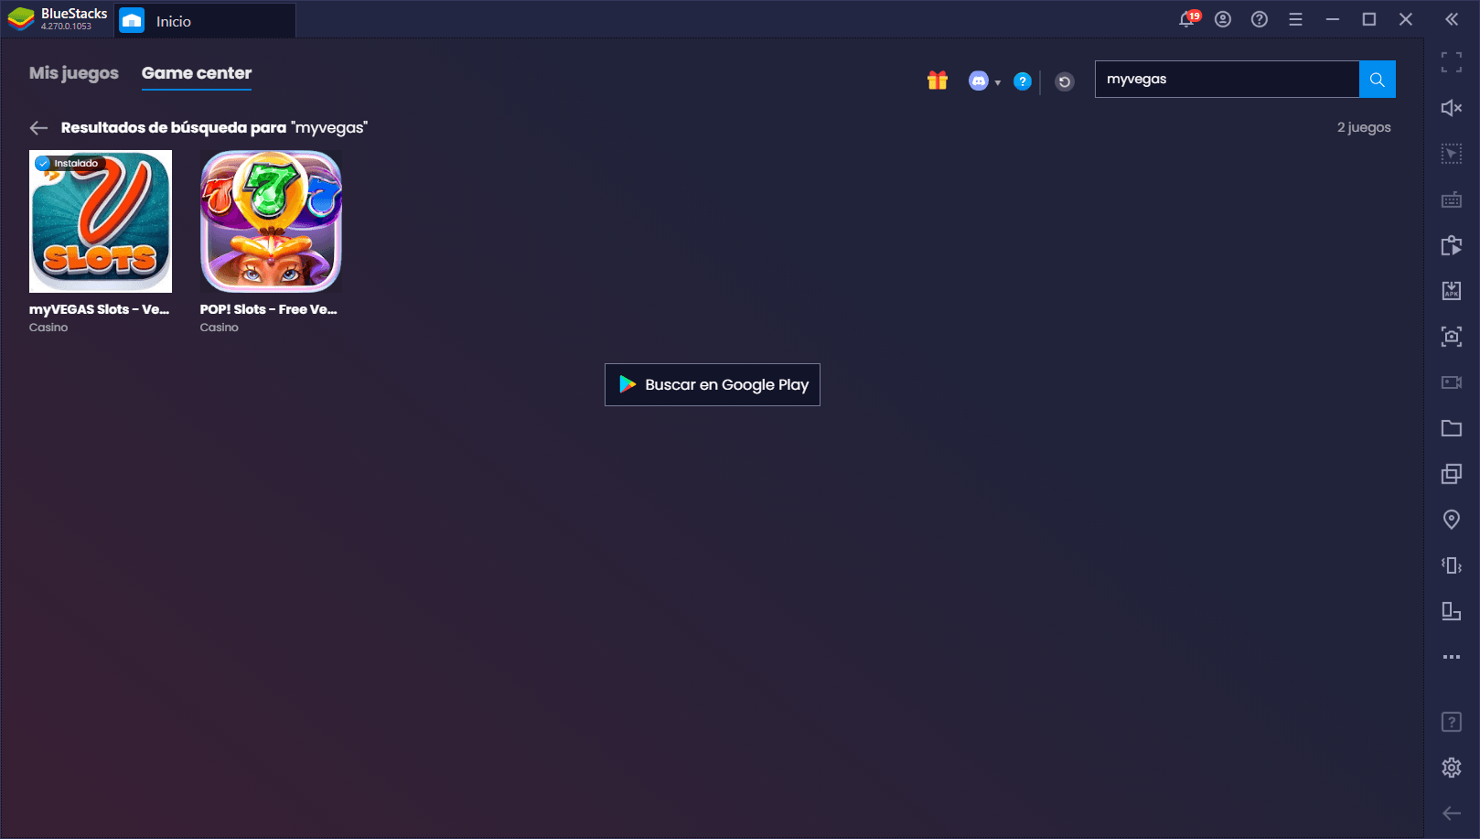Click the 'Instalado' badge on myVEGAS
Screen dimensions: 1480x839
pyautogui.click(x=70, y=164)
